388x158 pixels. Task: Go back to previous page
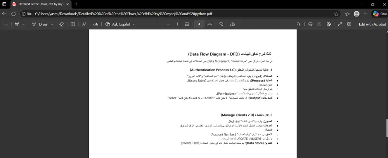coord(4,14)
